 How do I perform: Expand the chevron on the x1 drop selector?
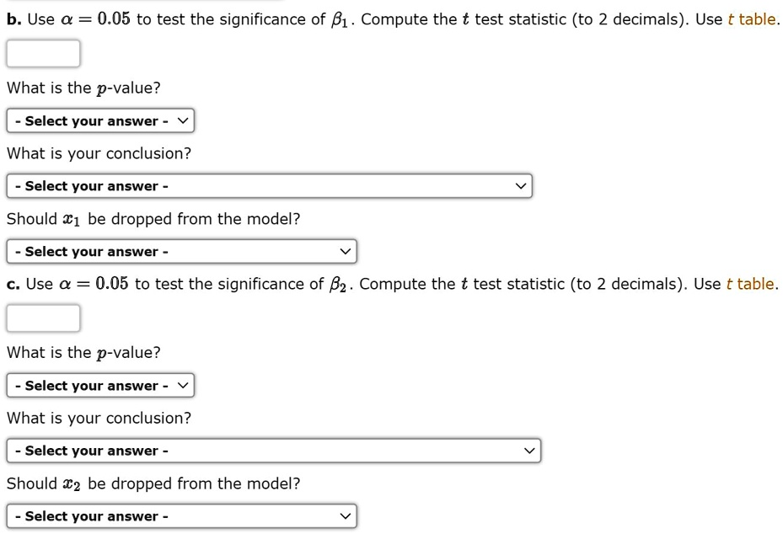point(346,250)
